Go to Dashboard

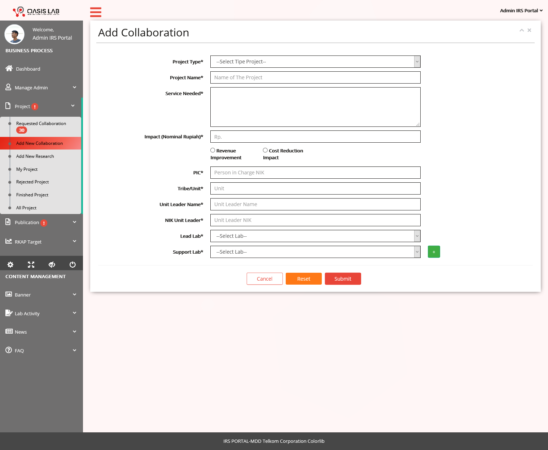[28, 69]
